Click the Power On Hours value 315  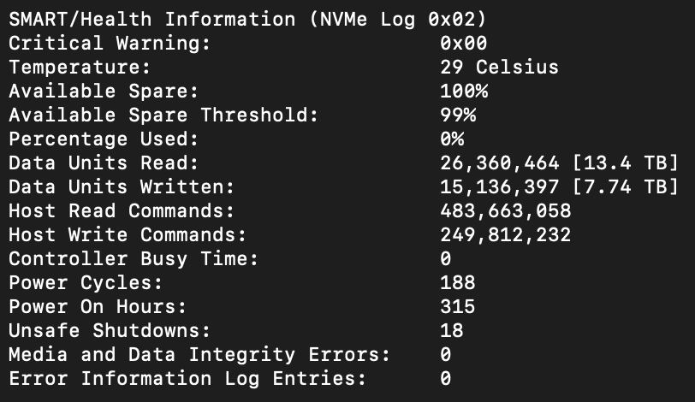click(458, 306)
